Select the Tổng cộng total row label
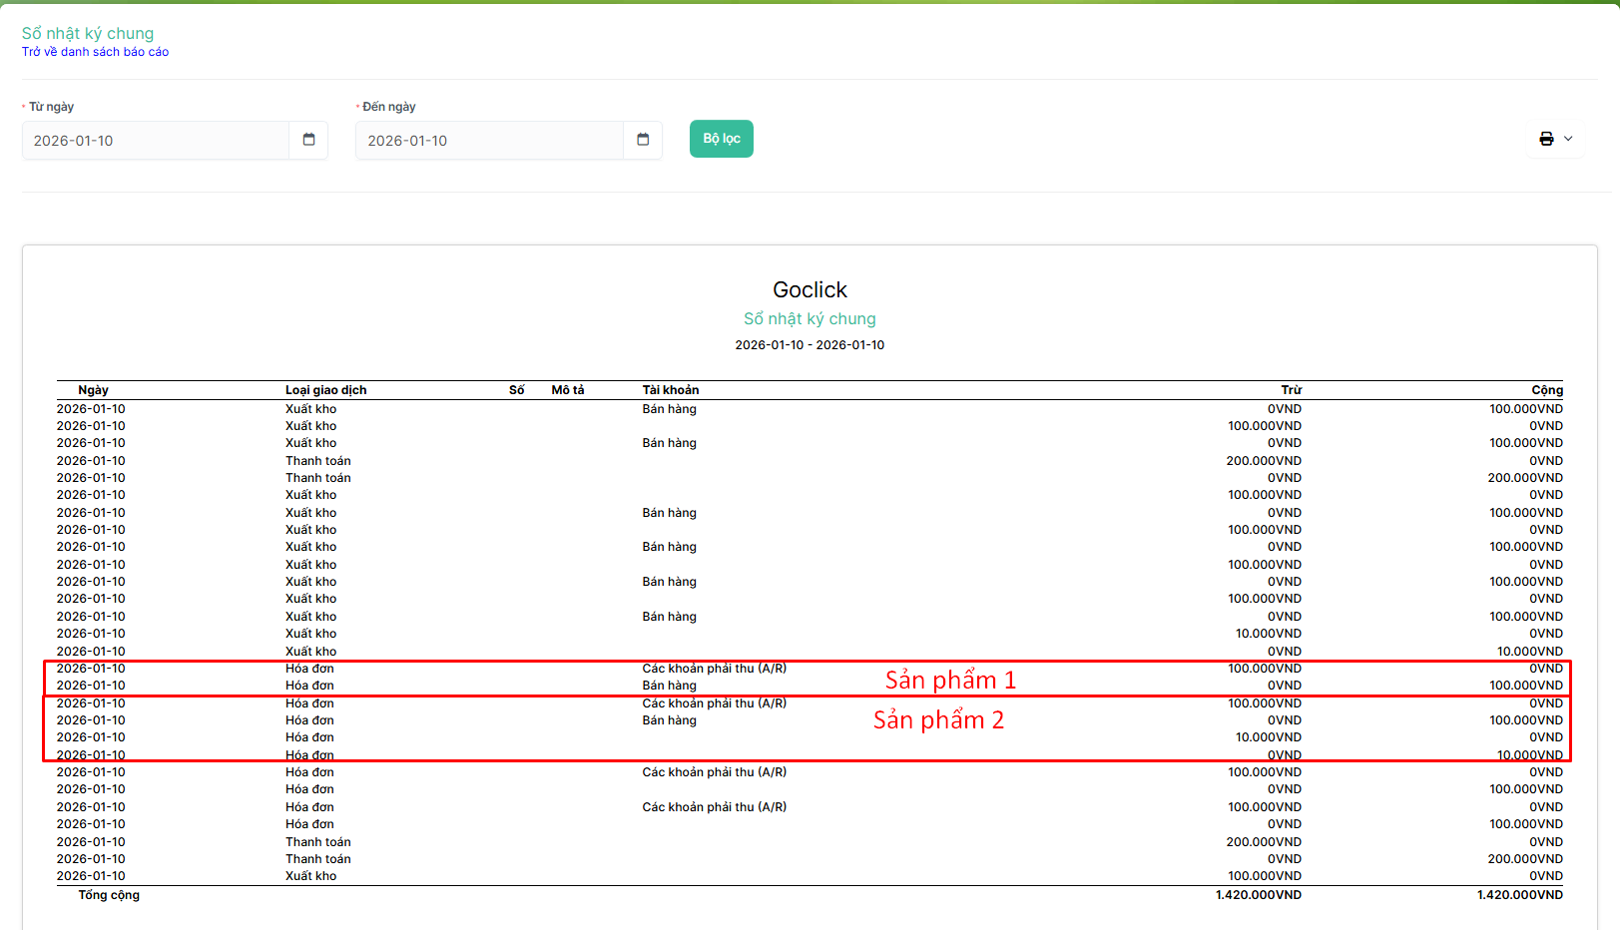The height and width of the screenshot is (930, 1620). pyautogui.click(x=109, y=895)
